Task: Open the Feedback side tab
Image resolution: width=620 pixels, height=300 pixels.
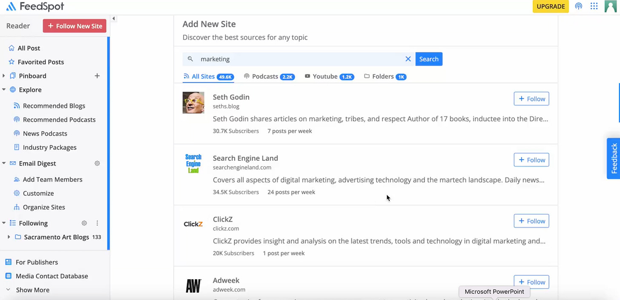Action: point(614,158)
